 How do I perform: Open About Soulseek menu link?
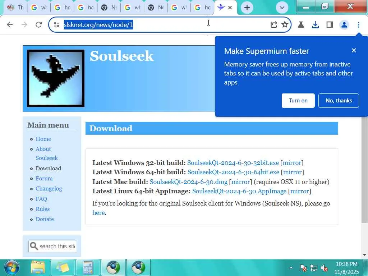46,153
